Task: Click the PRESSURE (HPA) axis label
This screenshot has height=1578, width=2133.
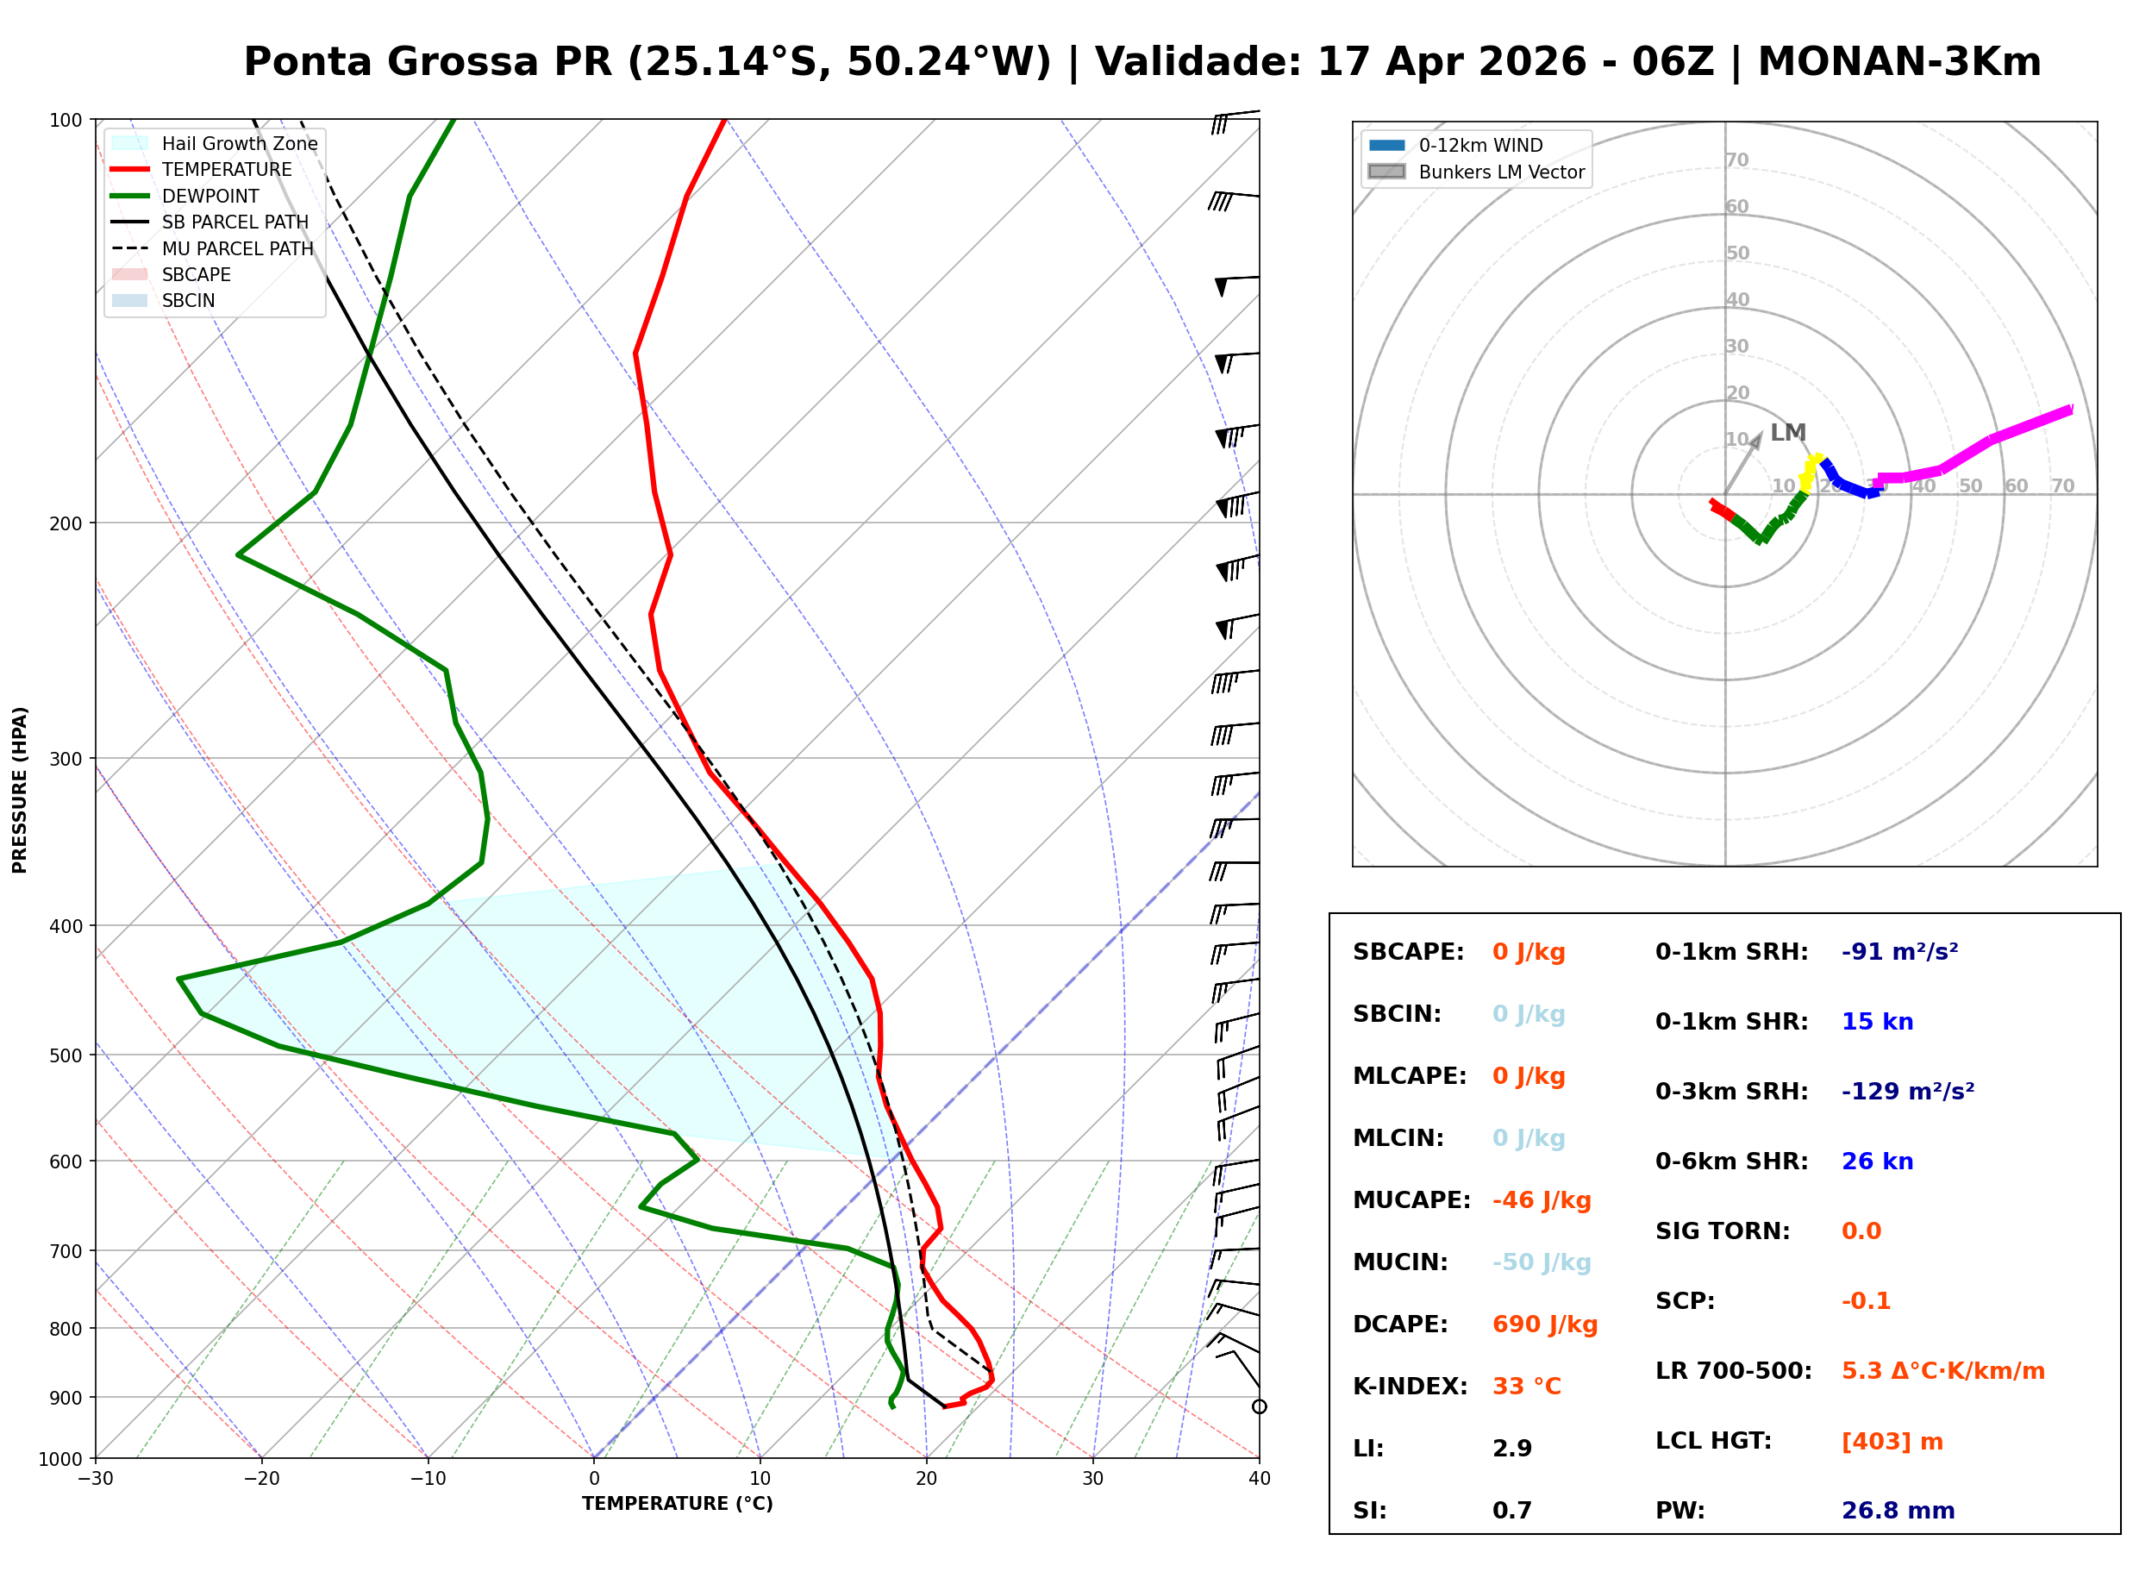Action: tap(20, 790)
